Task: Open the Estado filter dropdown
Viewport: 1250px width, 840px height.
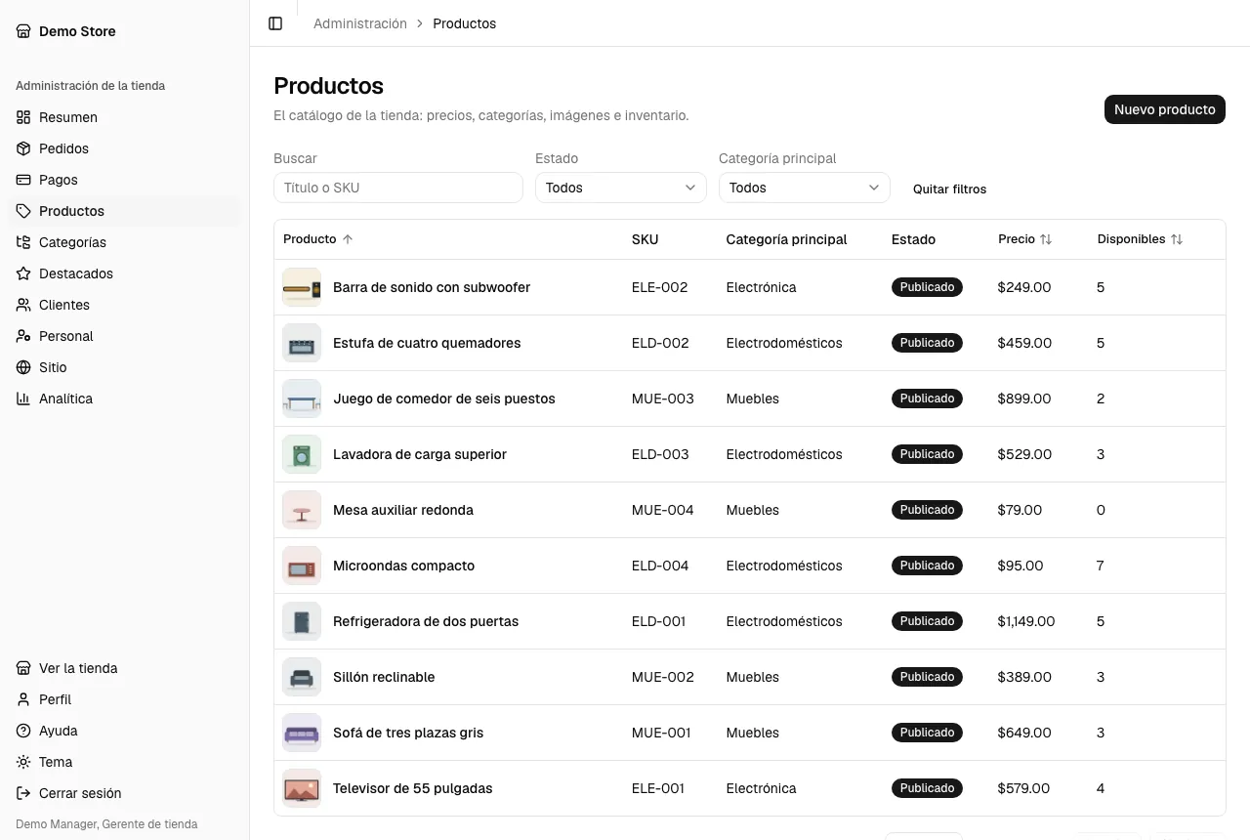Action: (621, 188)
